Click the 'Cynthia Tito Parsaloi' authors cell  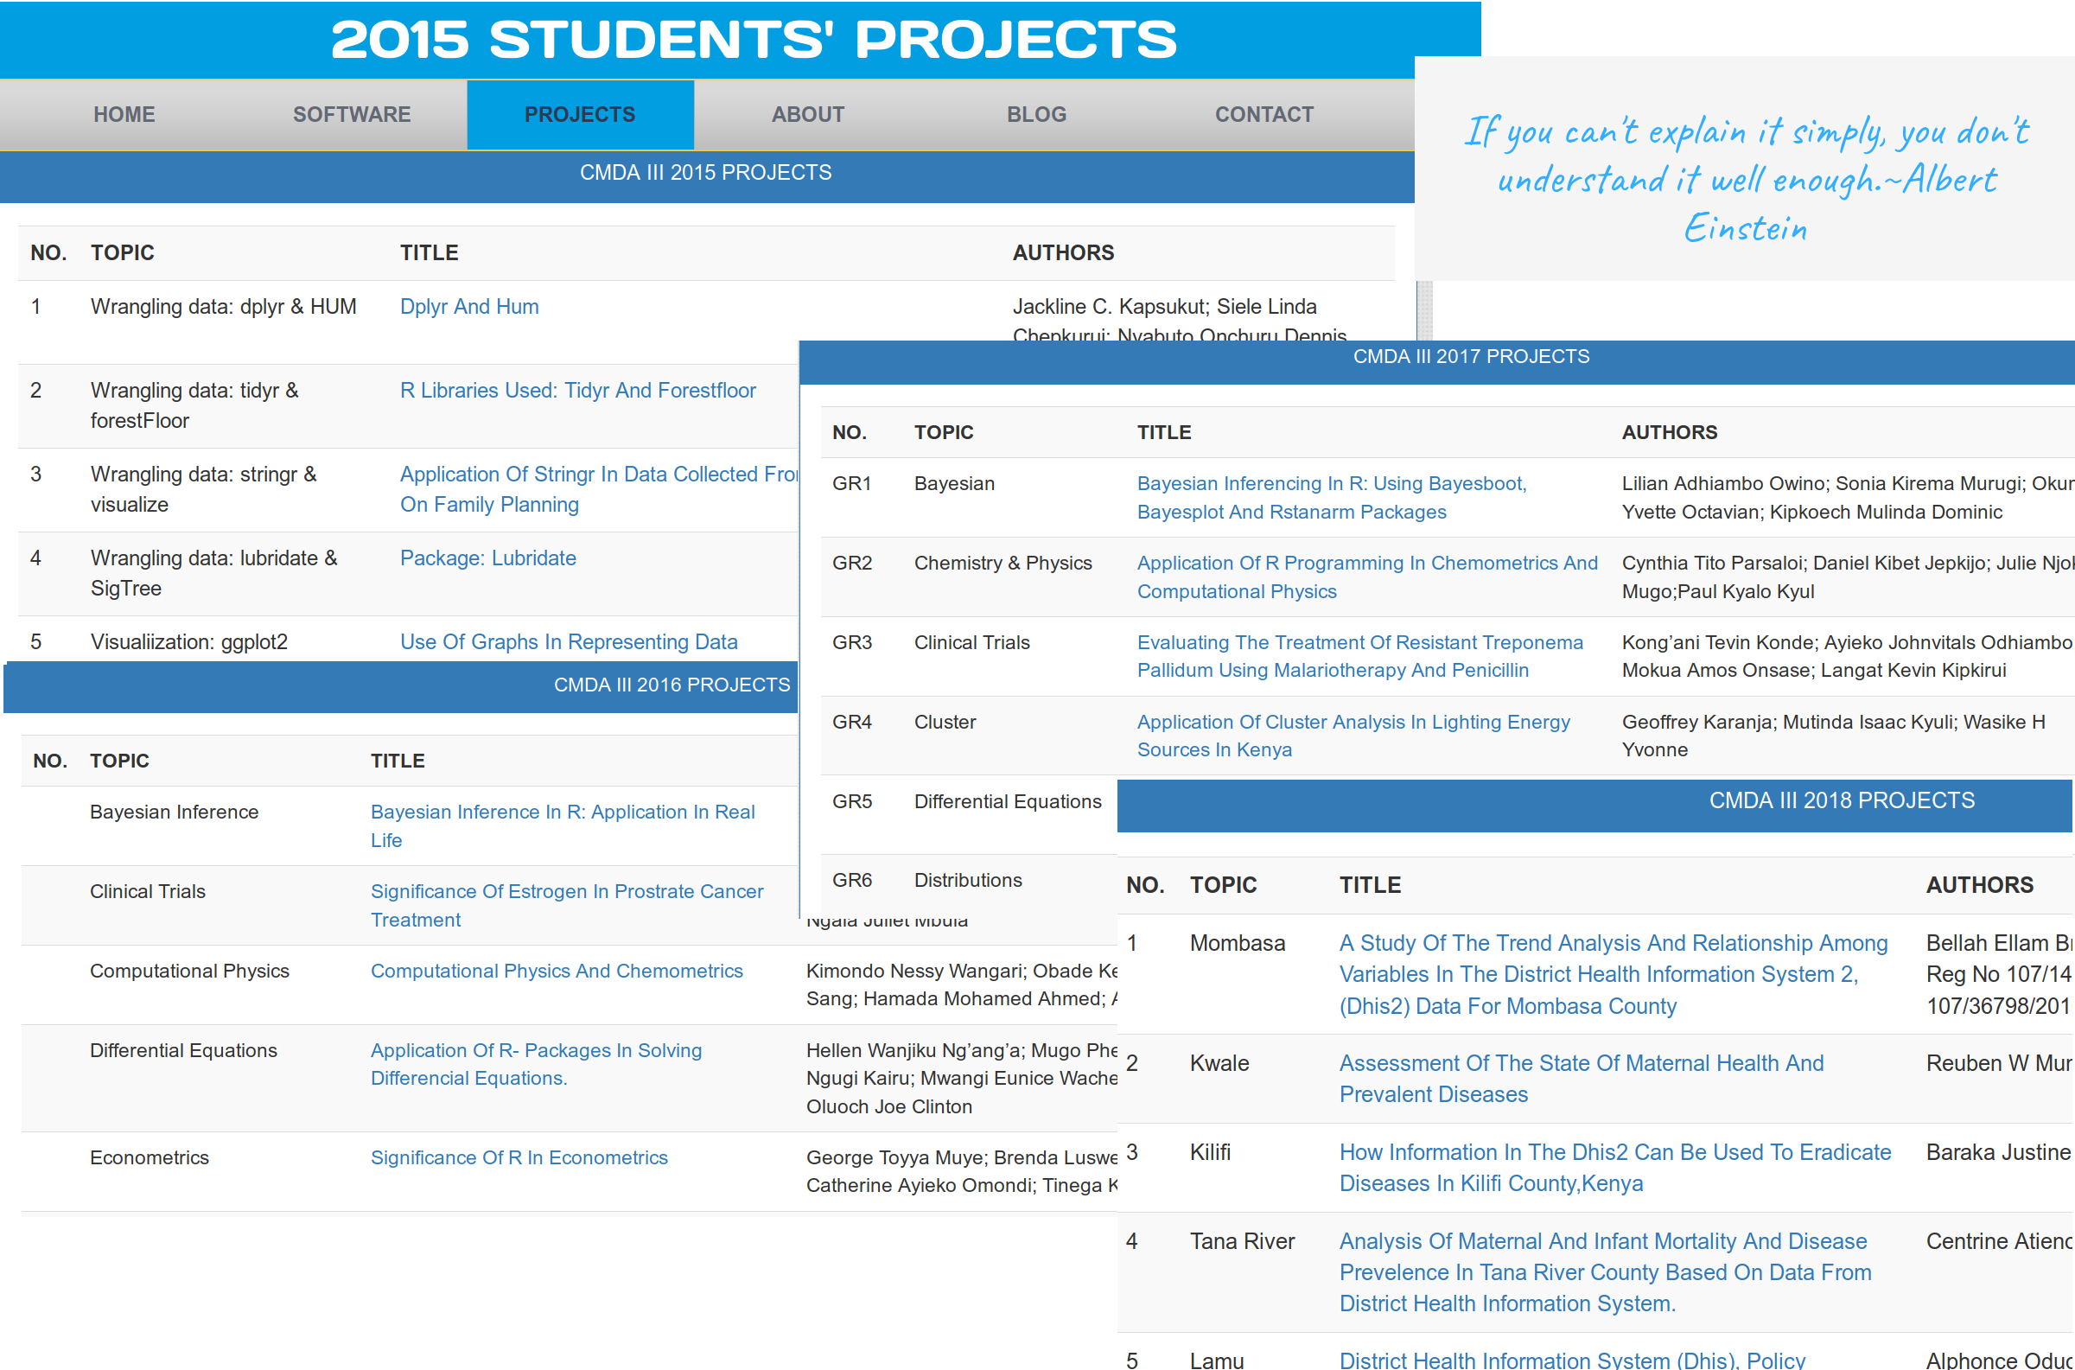click(x=1847, y=577)
